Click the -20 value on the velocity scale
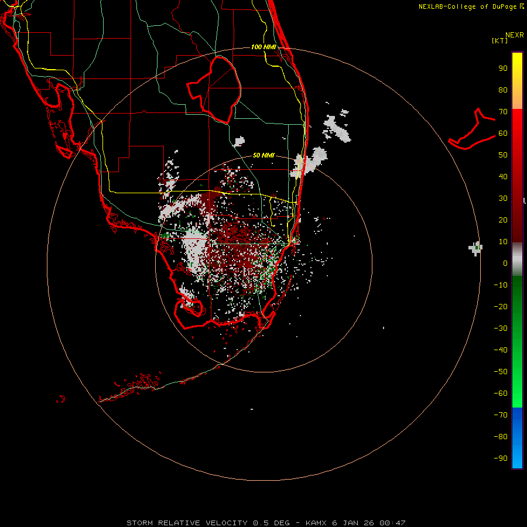This screenshot has height=527, width=527. coord(501,307)
